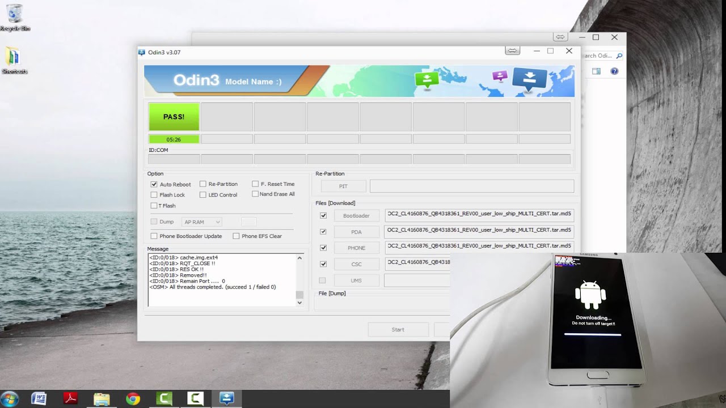
Task: Launch Microsoft Word from the taskbar
Action: point(39,399)
